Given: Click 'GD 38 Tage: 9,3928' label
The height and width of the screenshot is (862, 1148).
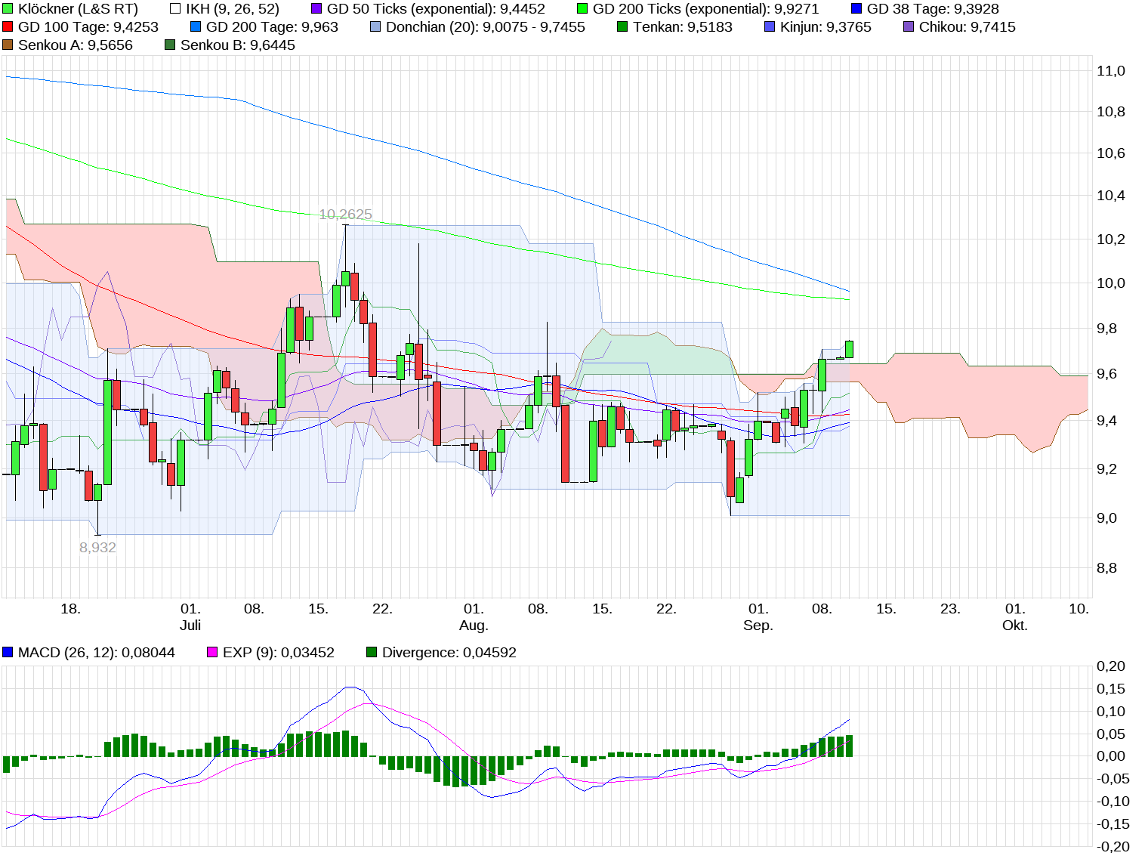Looking at the screenshot, I should coord(933,9).
